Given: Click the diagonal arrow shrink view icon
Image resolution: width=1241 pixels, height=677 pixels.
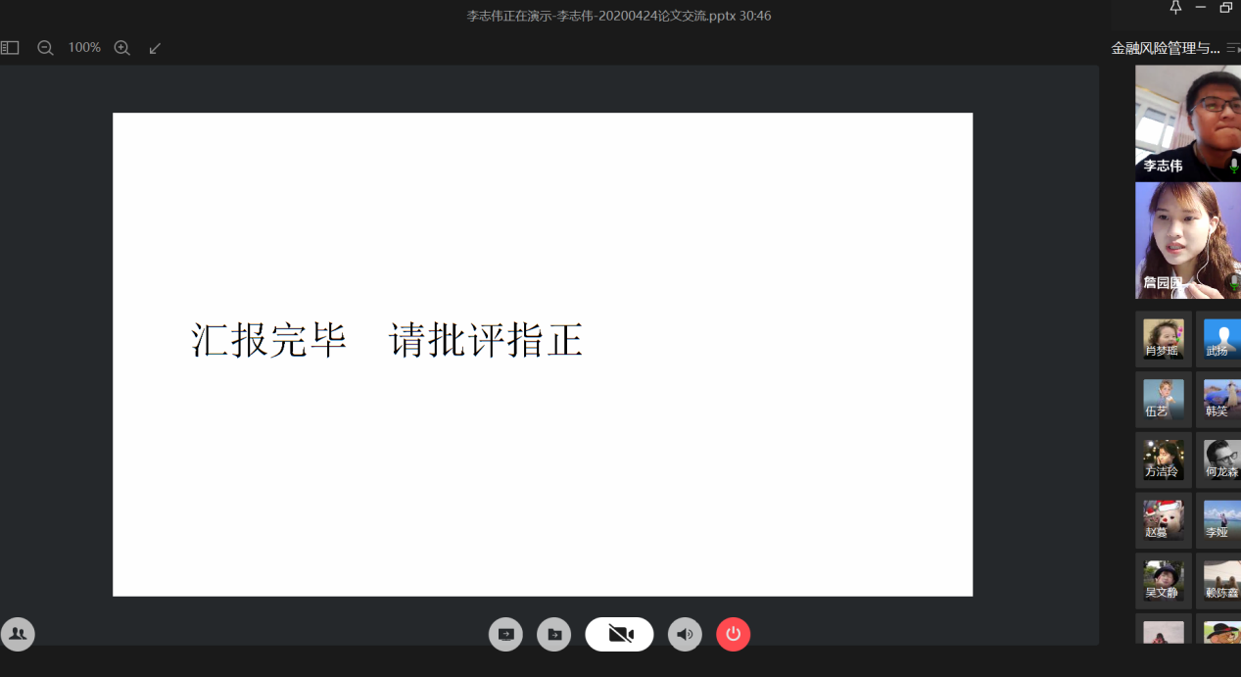Looking at the screenshot, I should [155, 47].
